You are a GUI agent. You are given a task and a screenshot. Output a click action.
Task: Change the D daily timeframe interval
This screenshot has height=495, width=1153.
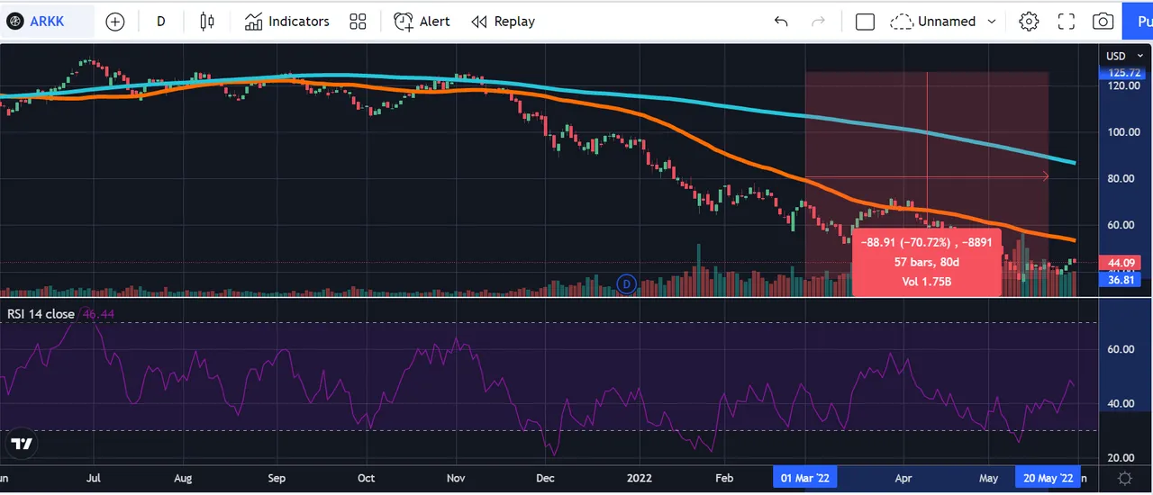tap(161, 22)
